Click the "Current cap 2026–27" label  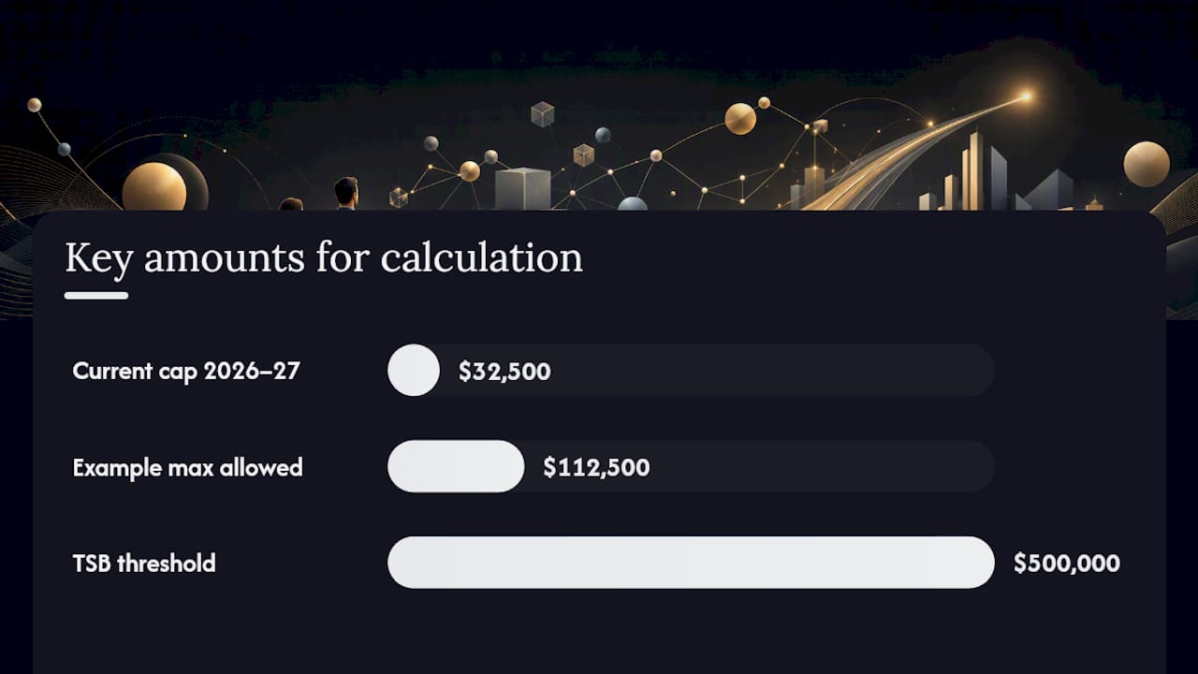[186, 371]
